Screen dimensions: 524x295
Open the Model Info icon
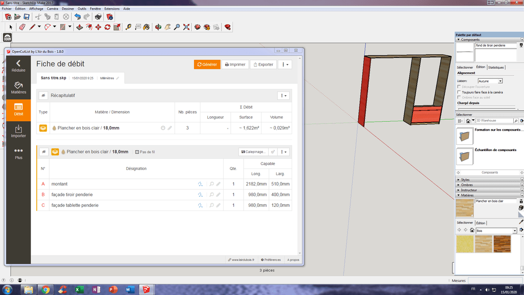point(110,17)
